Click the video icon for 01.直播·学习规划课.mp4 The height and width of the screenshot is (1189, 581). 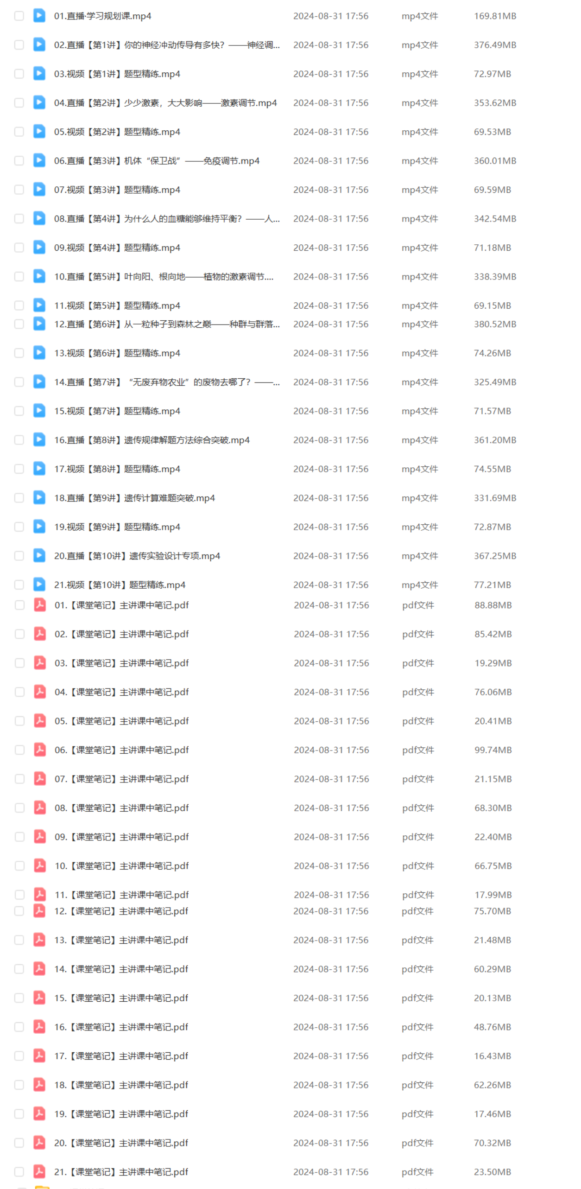pyautogui.click(x=39, y=16)
